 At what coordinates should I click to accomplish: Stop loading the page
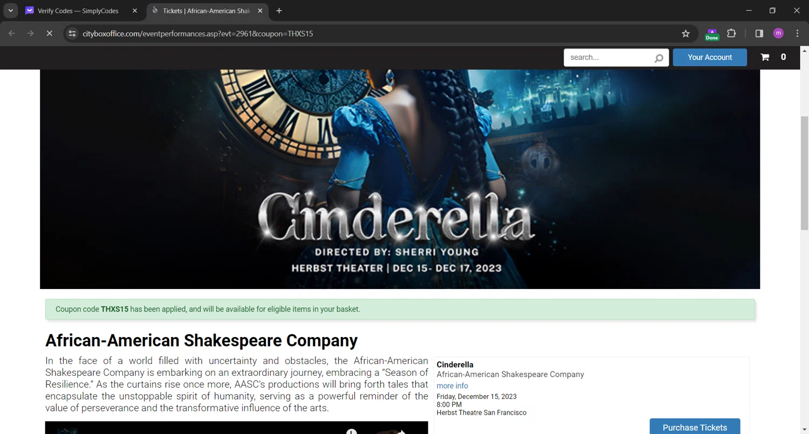pos(49,33)
